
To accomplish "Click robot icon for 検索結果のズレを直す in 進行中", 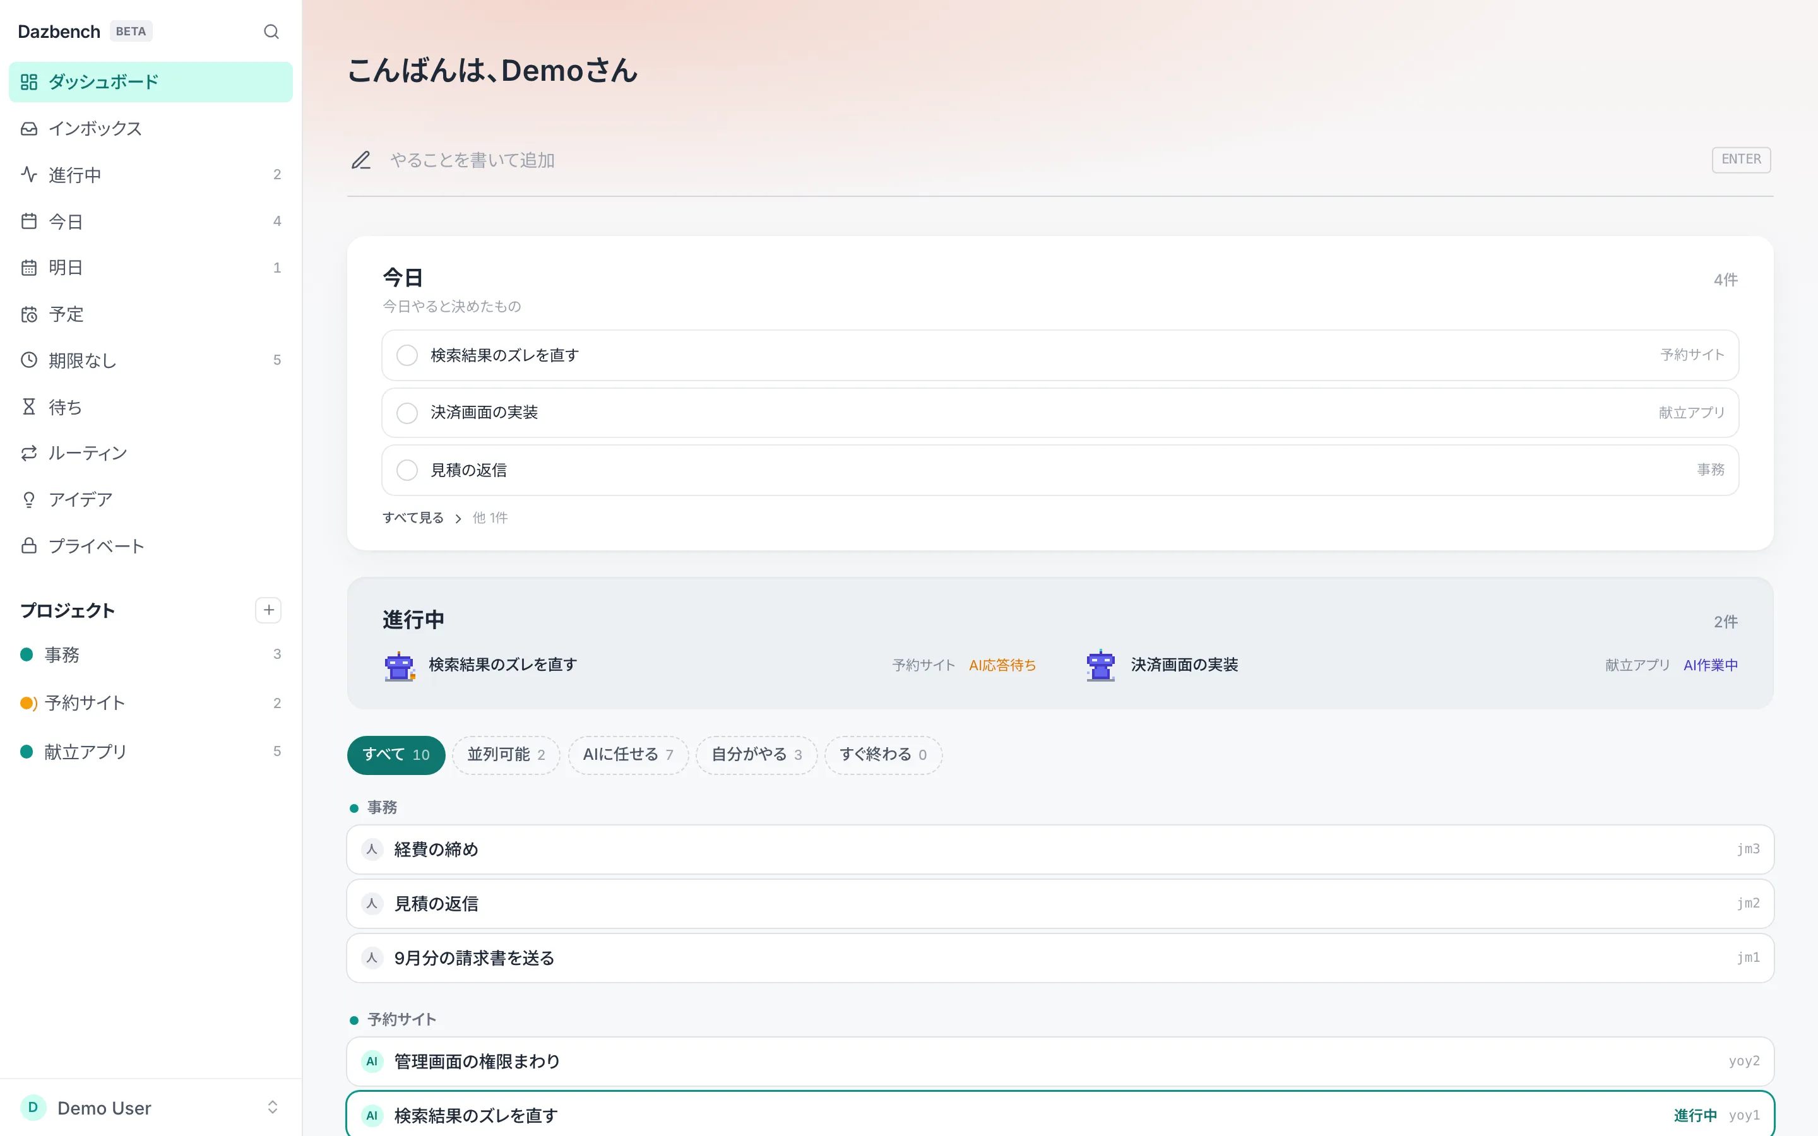I will [x=400, y=665].
